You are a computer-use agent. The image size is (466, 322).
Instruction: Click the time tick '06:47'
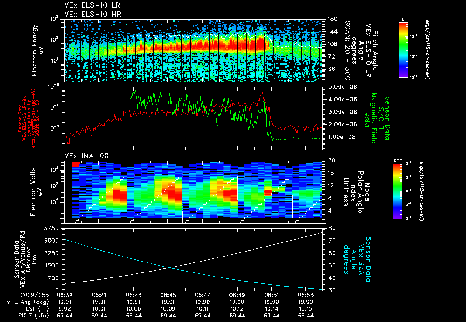[x=203, y=295]
